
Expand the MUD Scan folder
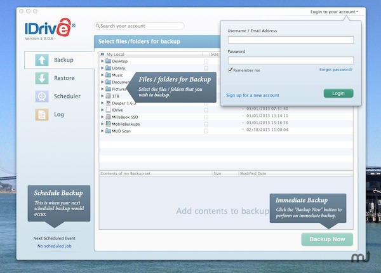point(102,131)
